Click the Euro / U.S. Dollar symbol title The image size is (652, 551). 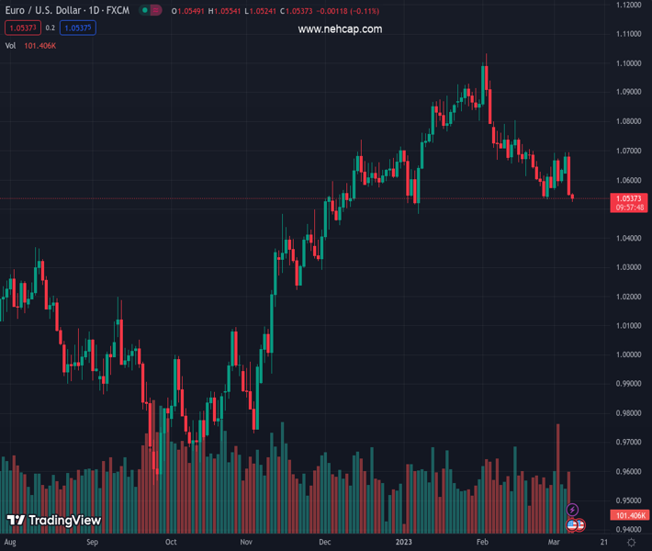pyautogui.click(x=67, y=10)
